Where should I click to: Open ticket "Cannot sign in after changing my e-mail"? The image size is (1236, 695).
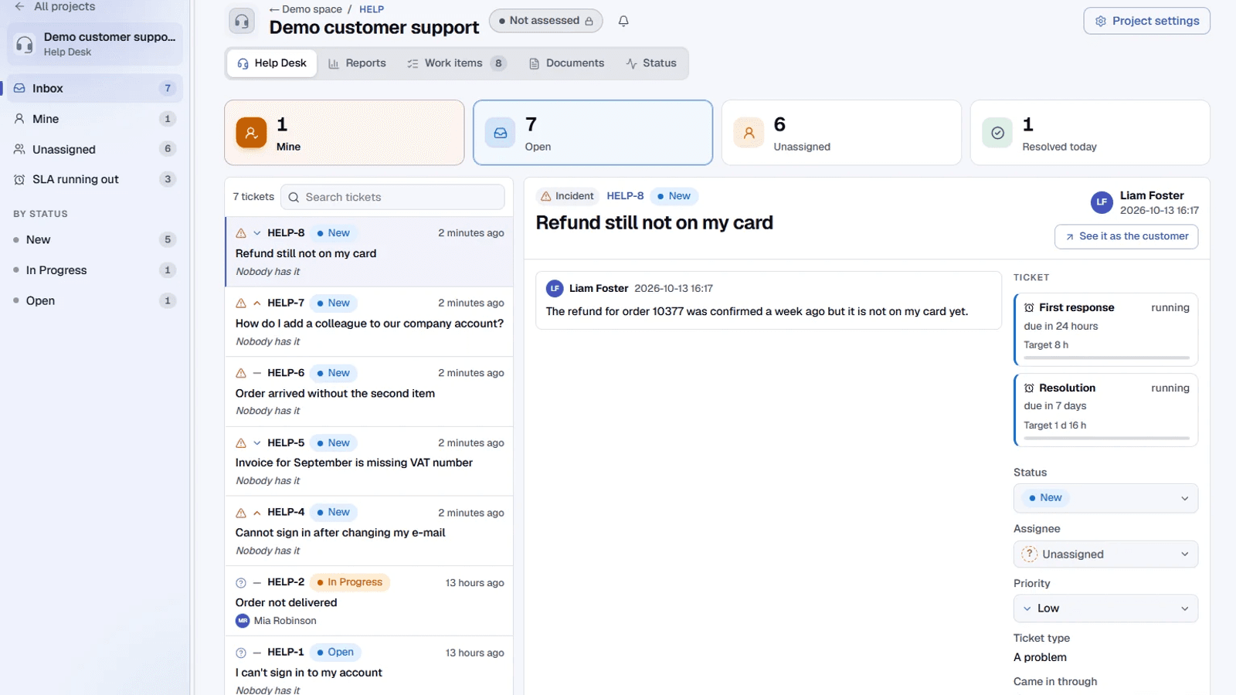(x=369, y=531)
